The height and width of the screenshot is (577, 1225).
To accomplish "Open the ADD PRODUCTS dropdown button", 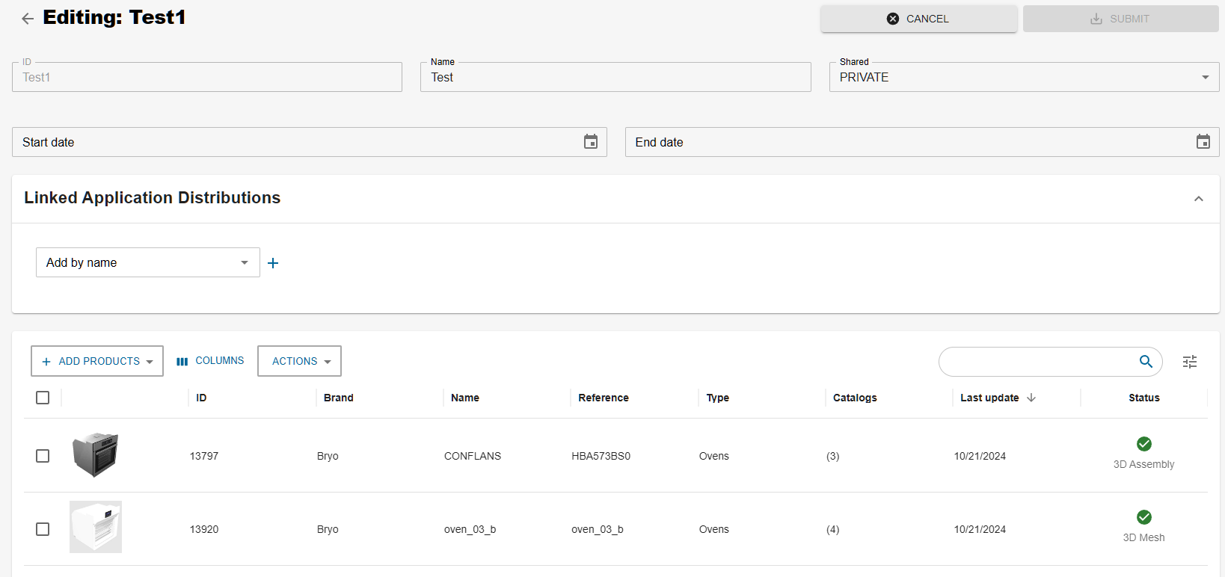I will pos(97,361).
